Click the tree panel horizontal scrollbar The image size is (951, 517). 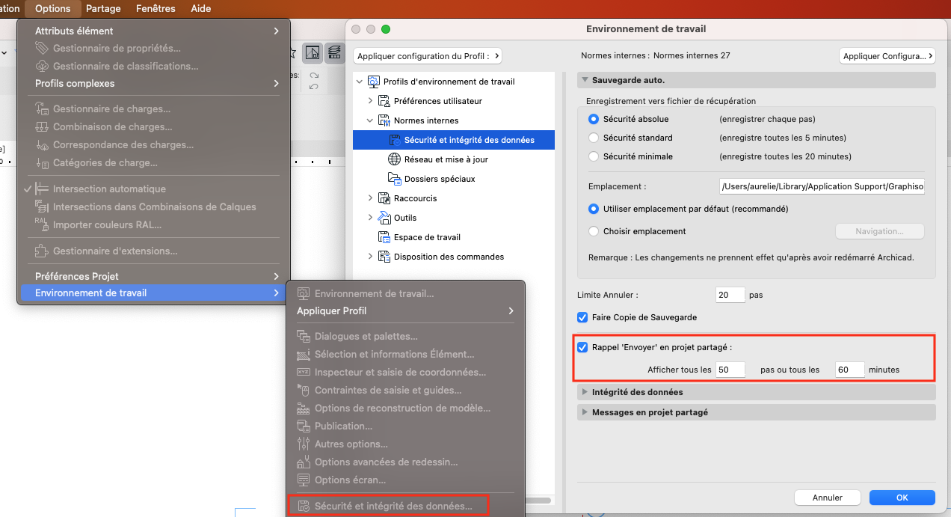pyautogui.click(x=538, y=500)
